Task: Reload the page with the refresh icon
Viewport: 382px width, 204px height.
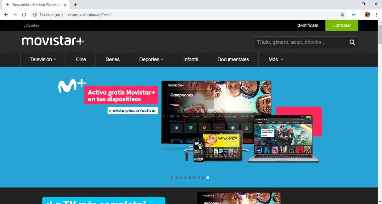Action: click(x=24, y=15)
